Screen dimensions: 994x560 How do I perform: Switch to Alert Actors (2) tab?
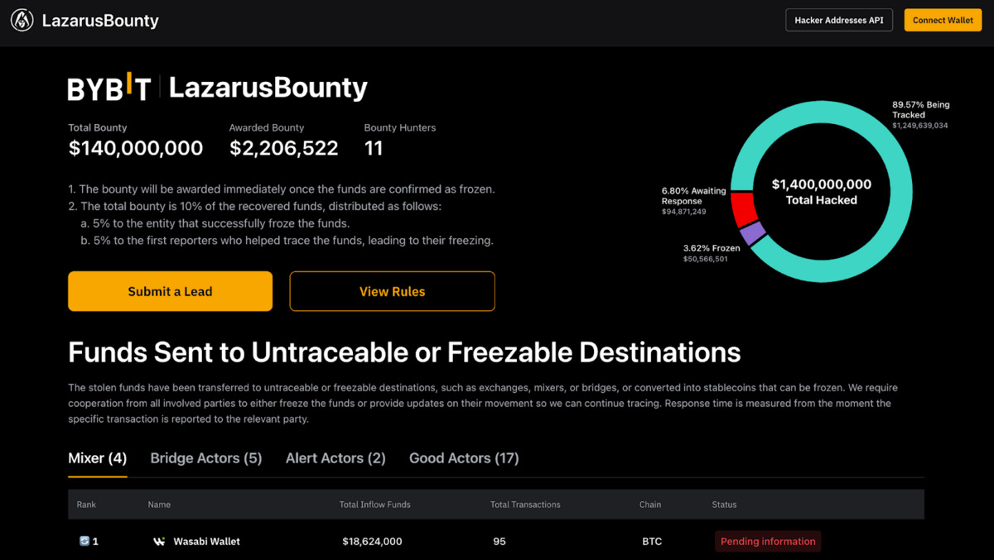point(335,458)
